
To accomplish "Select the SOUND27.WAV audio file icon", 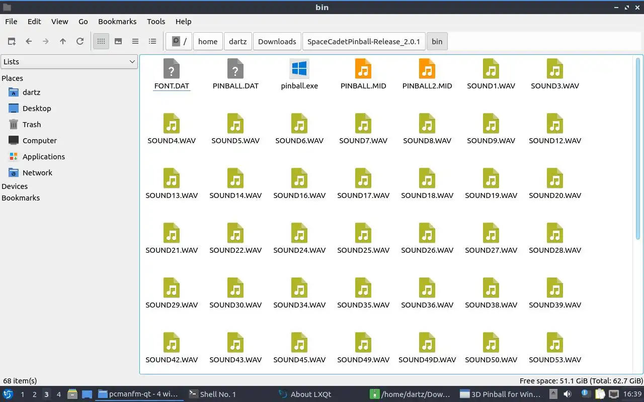I will (491, 233).
